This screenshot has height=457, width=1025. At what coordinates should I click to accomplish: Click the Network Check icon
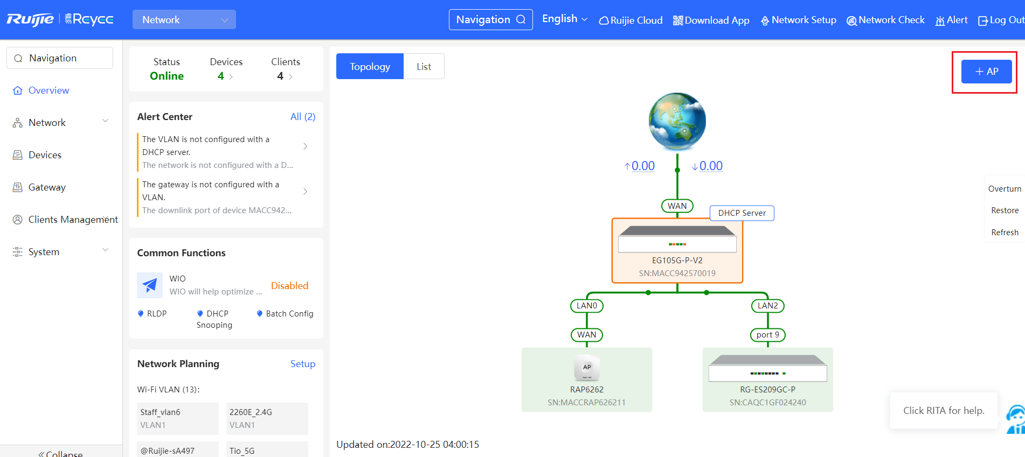coord(851,20)
